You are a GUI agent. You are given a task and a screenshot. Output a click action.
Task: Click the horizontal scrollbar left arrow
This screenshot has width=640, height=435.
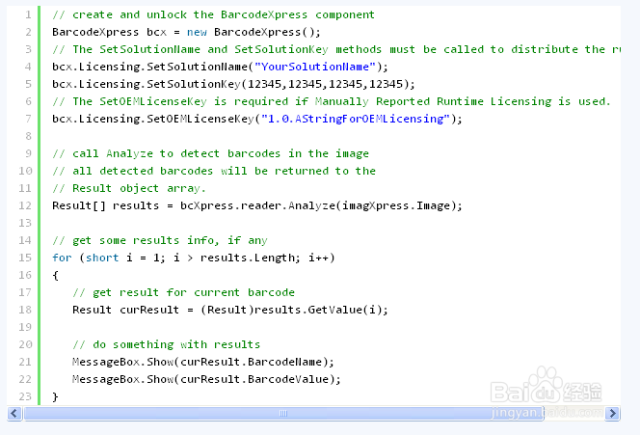[x=14, y=414]
